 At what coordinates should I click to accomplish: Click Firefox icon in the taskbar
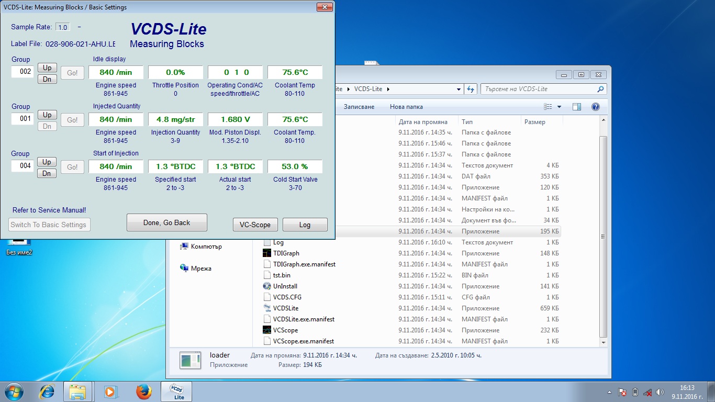pyautogui.click(x=143, y=392)
